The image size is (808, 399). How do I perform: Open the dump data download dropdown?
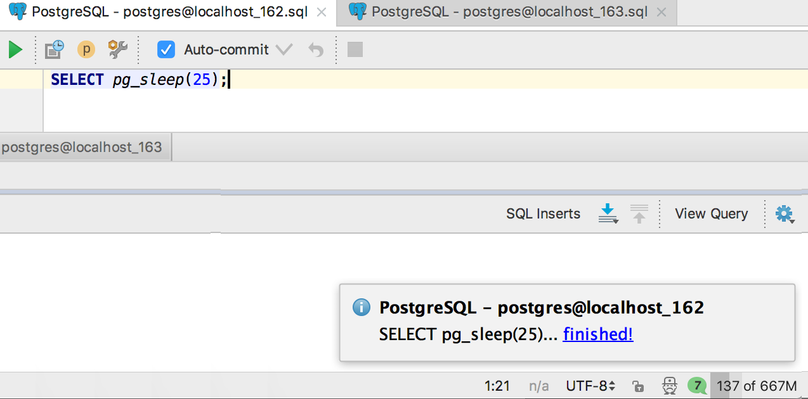608,214
